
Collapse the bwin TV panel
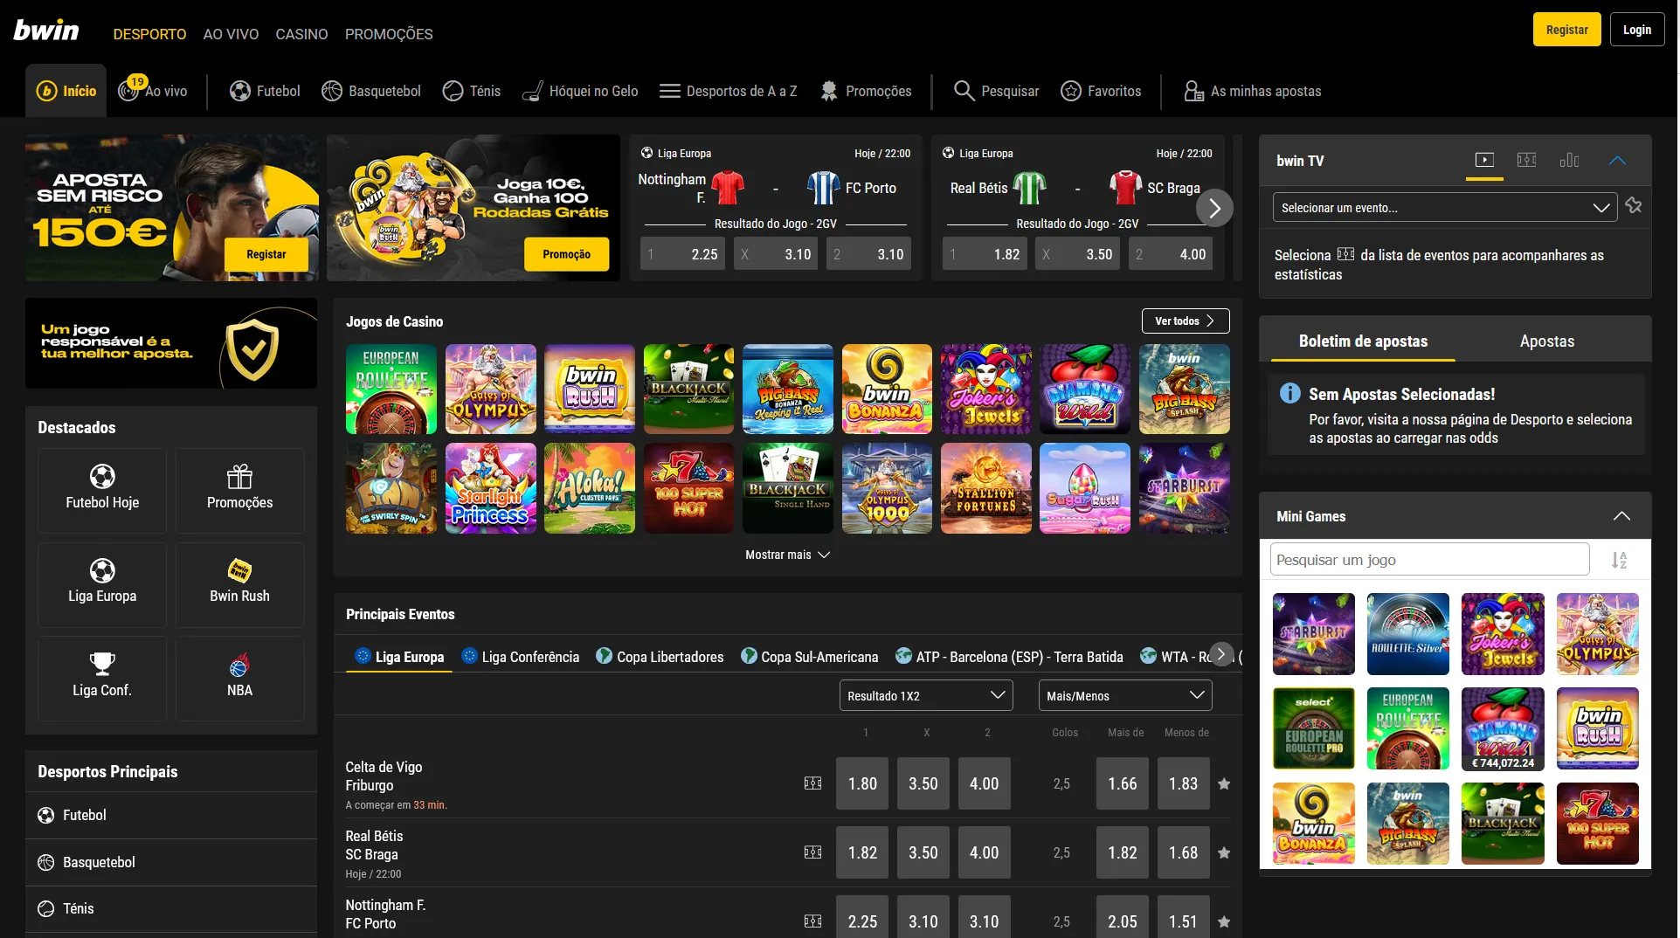tap(1617, 161)
